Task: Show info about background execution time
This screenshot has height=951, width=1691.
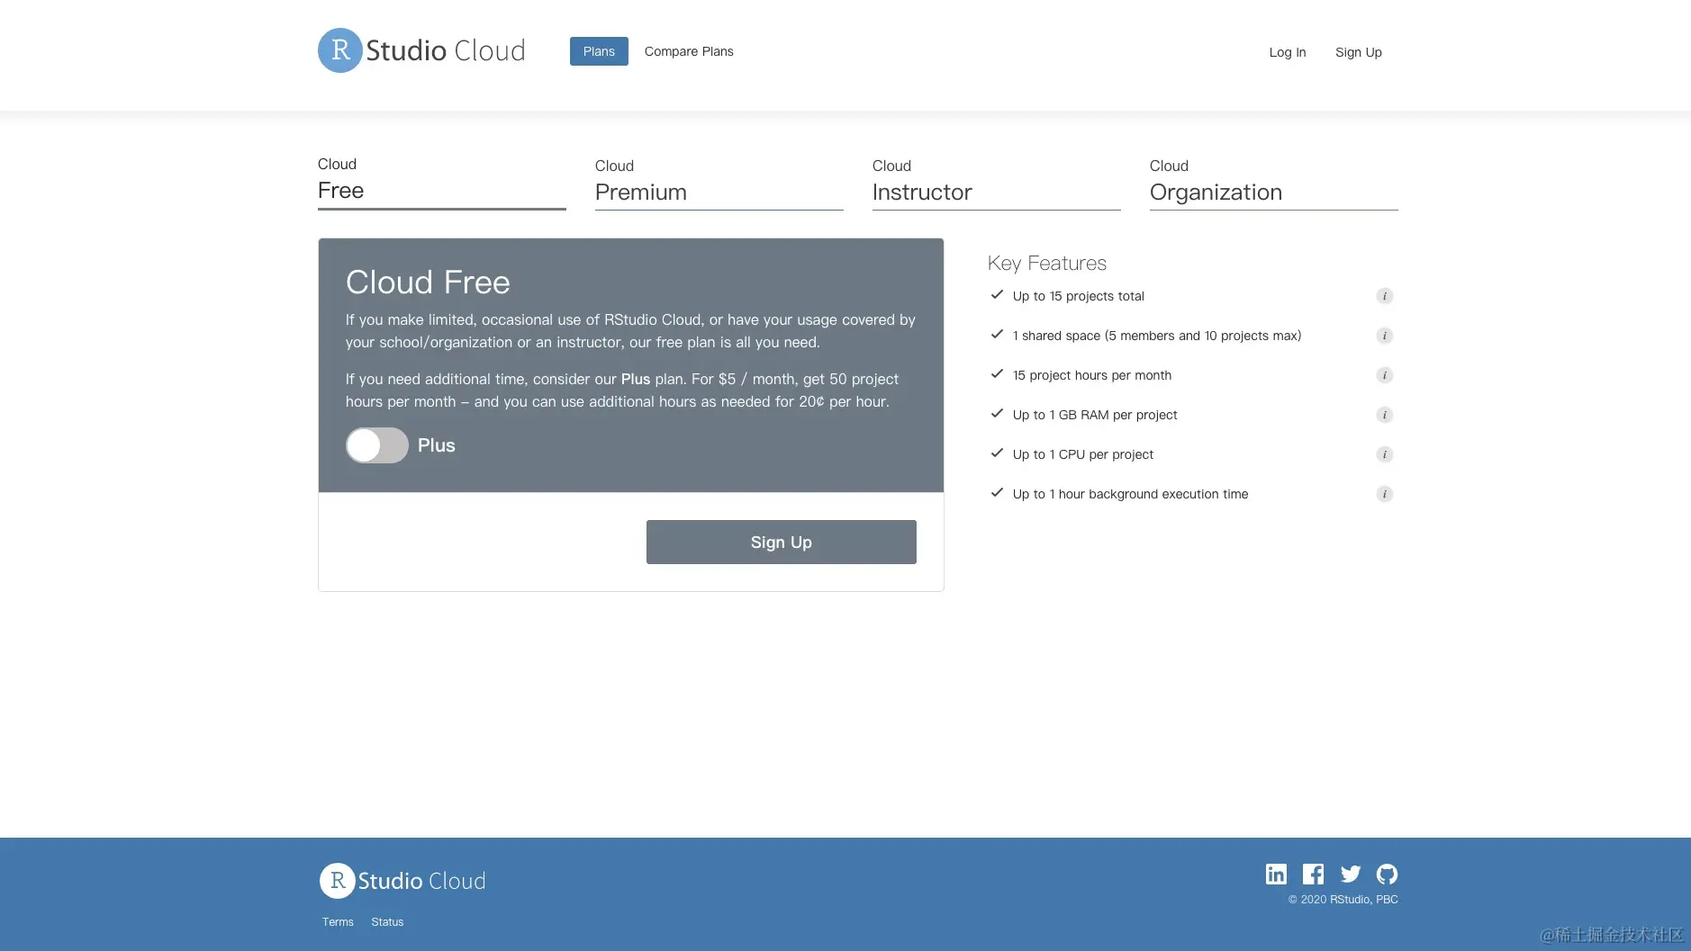Action: point(1383,493)
